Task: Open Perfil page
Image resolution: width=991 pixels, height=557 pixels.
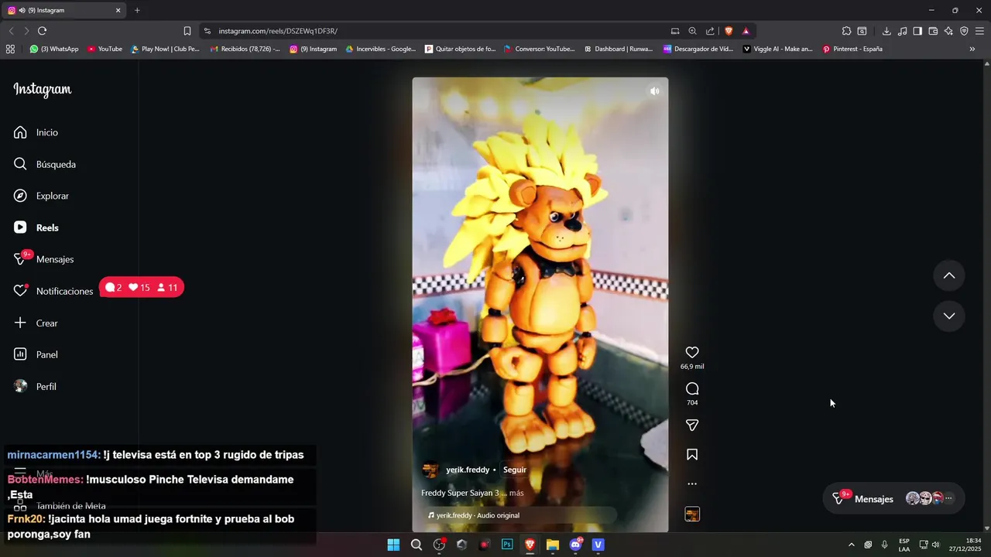Action: tap(35, 386)
